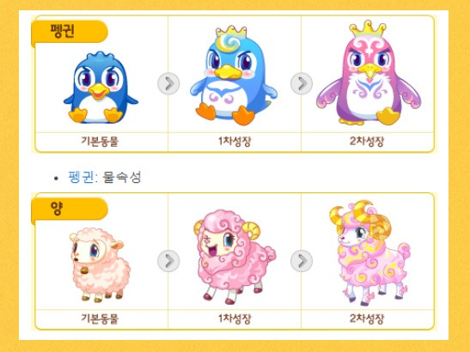
Task: Click the 물속성 attribute text
Action: (x=122, y=177)
